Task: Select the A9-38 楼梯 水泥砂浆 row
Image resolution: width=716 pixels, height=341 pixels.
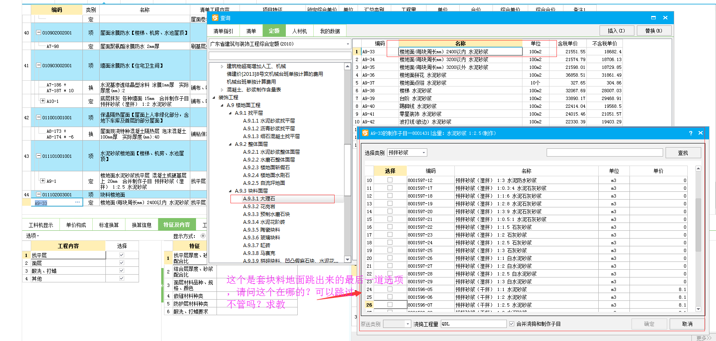Action: click(488, 91)
